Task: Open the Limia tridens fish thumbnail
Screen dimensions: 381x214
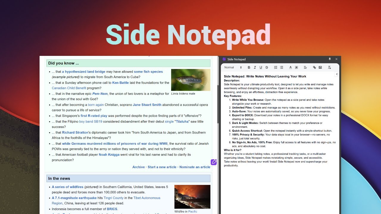Action: point(191,80)
